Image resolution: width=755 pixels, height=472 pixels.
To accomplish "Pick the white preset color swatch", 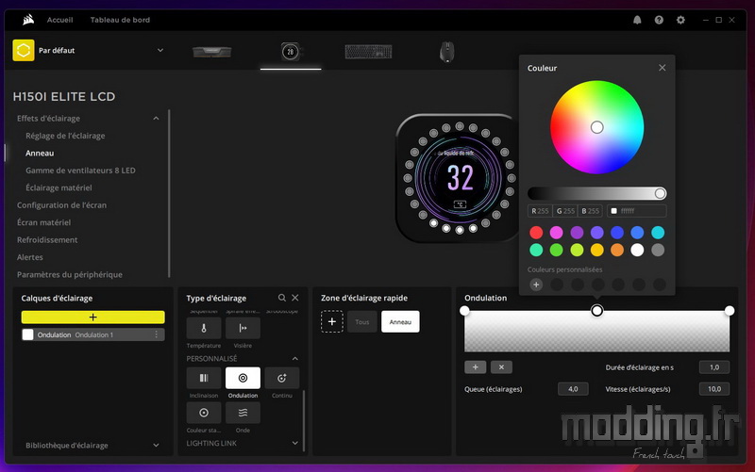I will (x=637, y=250).
